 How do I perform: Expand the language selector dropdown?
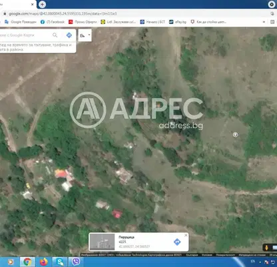click(85, 35)
